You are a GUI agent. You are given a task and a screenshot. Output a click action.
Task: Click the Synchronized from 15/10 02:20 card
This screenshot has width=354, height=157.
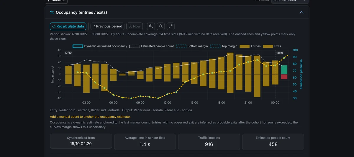pyautogui.click(x=81, y=141)
